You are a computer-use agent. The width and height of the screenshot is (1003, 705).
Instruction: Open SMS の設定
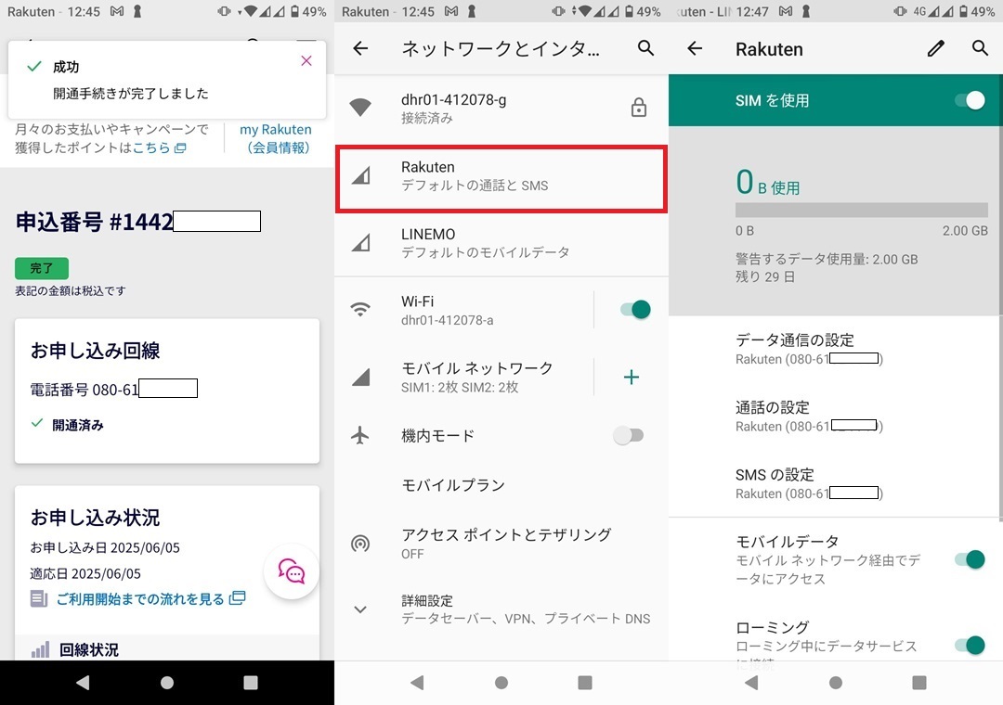click(x=836, y=483)
